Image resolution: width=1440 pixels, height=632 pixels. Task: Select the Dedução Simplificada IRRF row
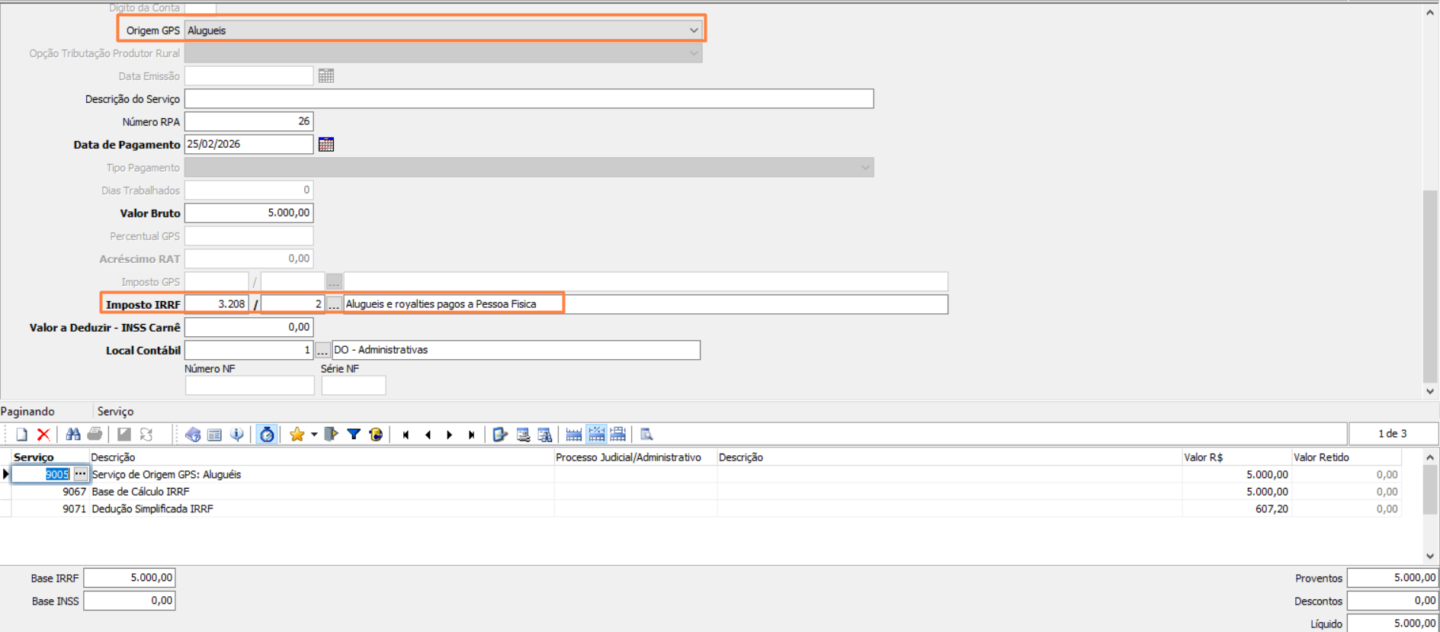click(x=152, y=509)
